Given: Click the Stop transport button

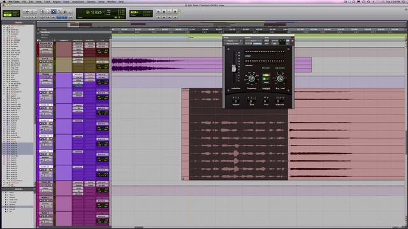Looking at the screenshot, I should pyautogui.click(x=164, y=11).
